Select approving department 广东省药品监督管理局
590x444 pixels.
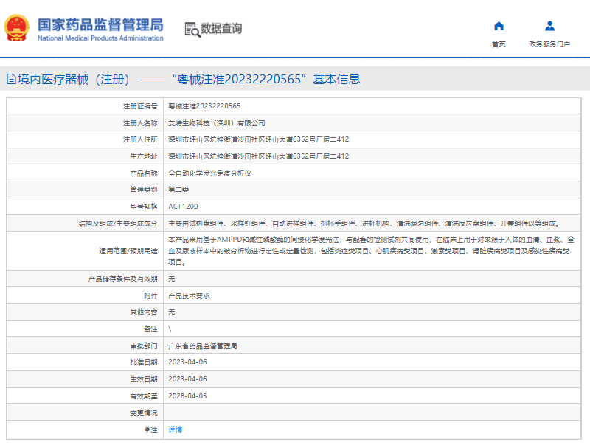(x=202, y=346)
